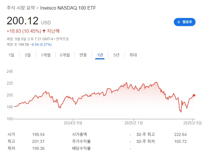Viewport: 208px width, 155px height.
Task: Select the 5일 time range tab
Action: [28, 55]
